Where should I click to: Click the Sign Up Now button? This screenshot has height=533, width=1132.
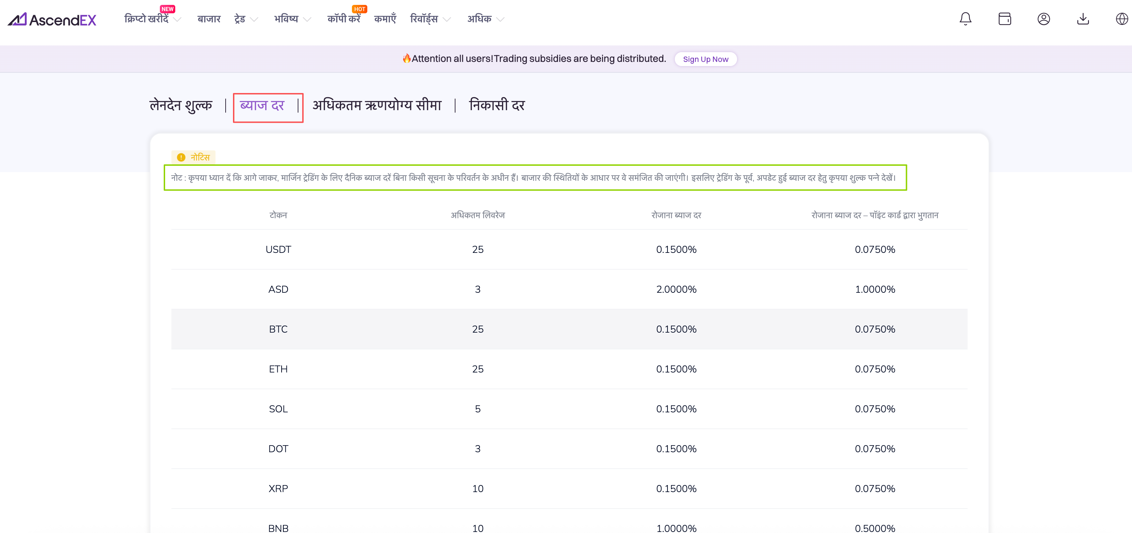705,59
